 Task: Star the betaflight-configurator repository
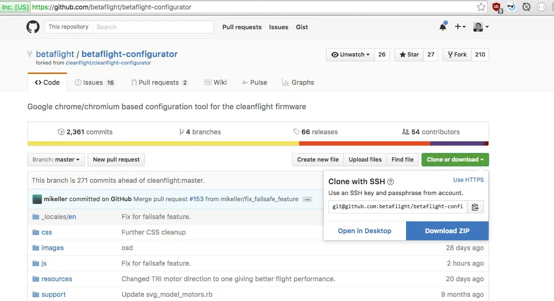tap(409, 55)
